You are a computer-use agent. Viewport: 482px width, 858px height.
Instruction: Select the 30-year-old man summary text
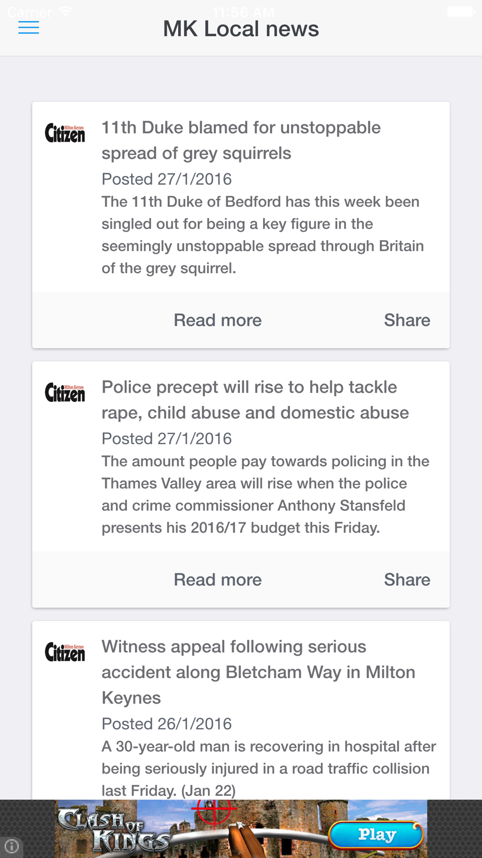pos(268,768)
